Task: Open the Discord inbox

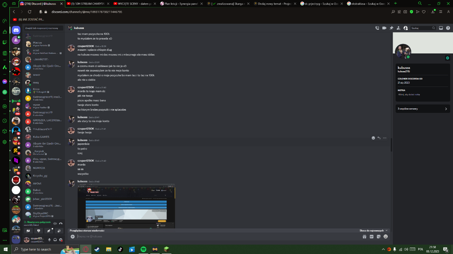Action: coord(441,28)
